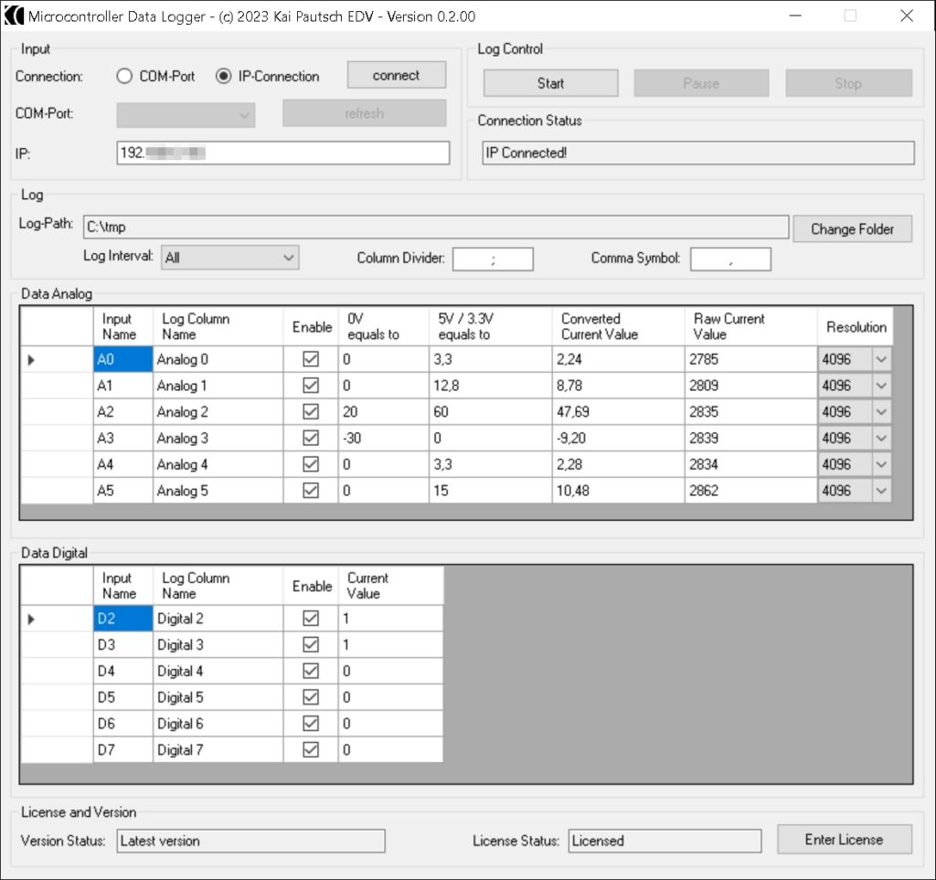Select the A3 input name cell

(x=123, y=438)
